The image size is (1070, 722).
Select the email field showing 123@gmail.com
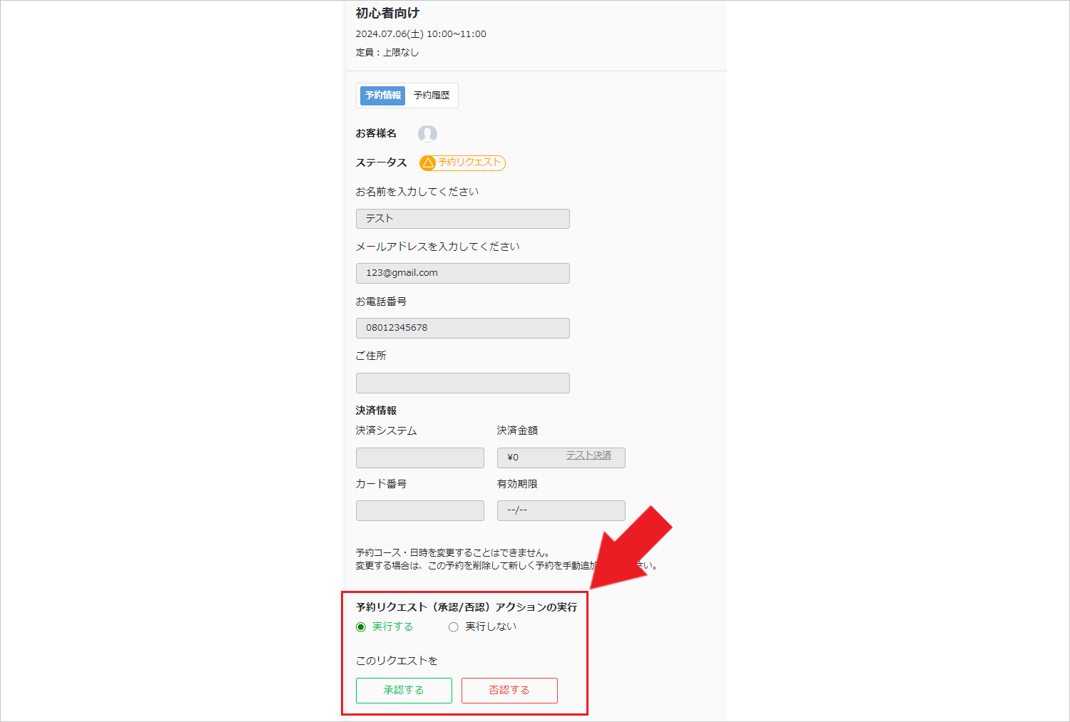click(462, 273)
